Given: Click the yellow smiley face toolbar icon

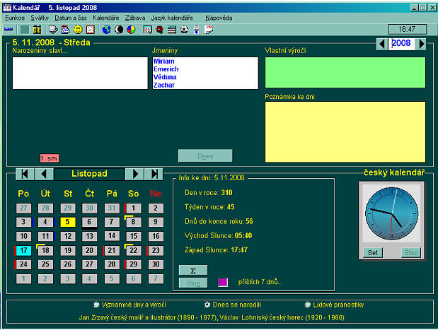Looking at the screenshot, I should (78, 29).
